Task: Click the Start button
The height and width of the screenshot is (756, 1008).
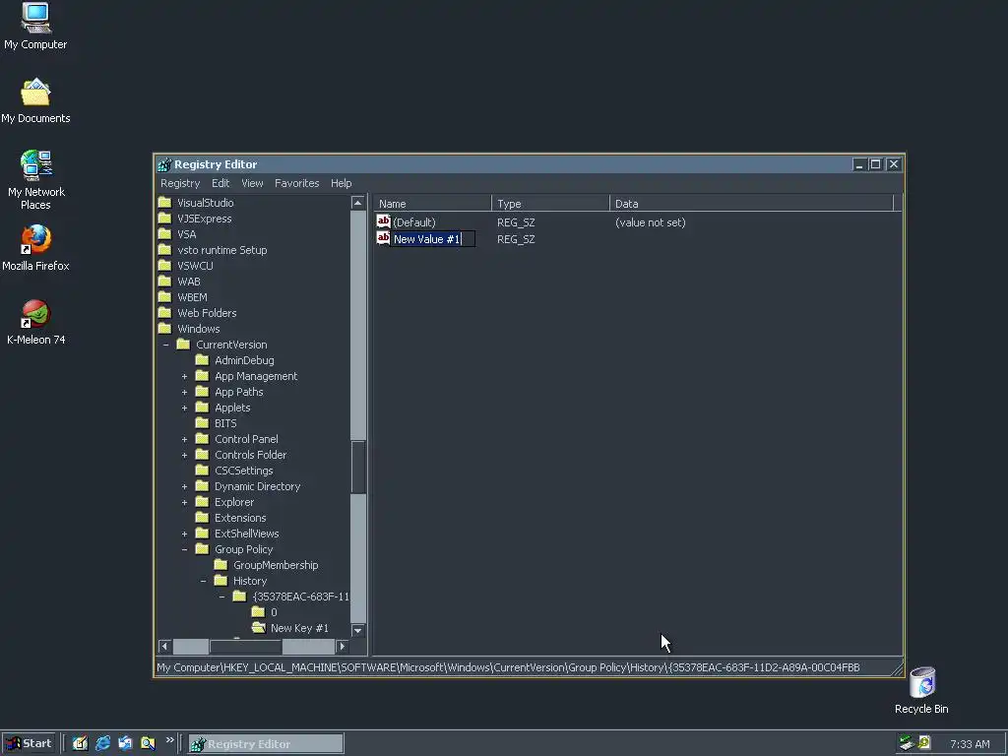Action: [29, 744]
